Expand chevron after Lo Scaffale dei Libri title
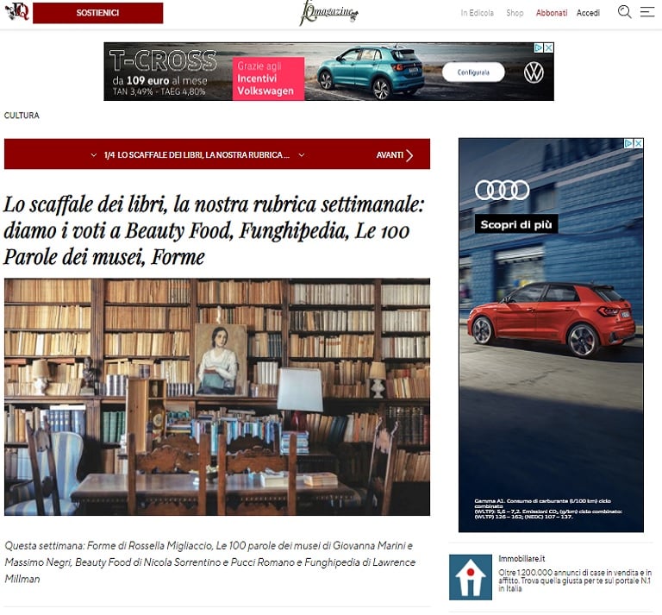The width and height of the screenshot is (662, 615). pos(302,155)
